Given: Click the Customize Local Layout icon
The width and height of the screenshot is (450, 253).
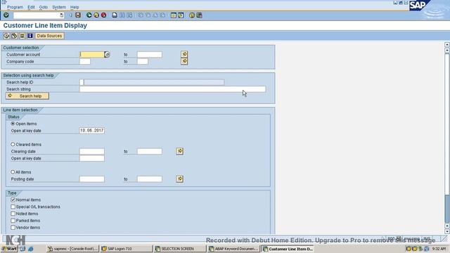Looking at the screenshot, I should 199,15.
